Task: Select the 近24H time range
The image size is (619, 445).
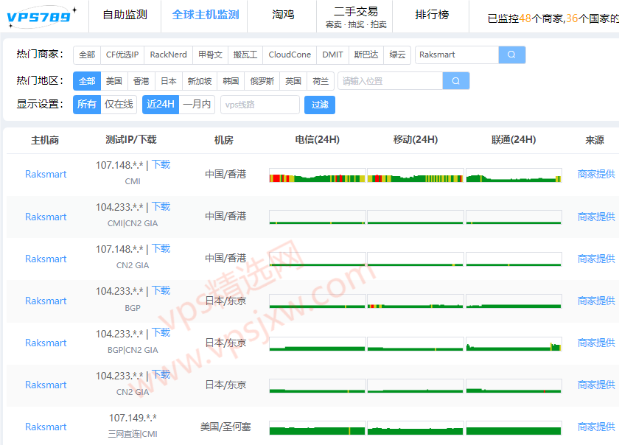Action: tap(161, 105)
